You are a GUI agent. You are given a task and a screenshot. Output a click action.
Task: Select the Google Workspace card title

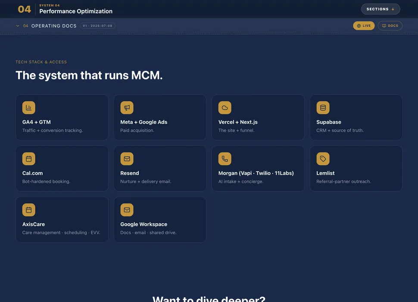click(143, 224)
